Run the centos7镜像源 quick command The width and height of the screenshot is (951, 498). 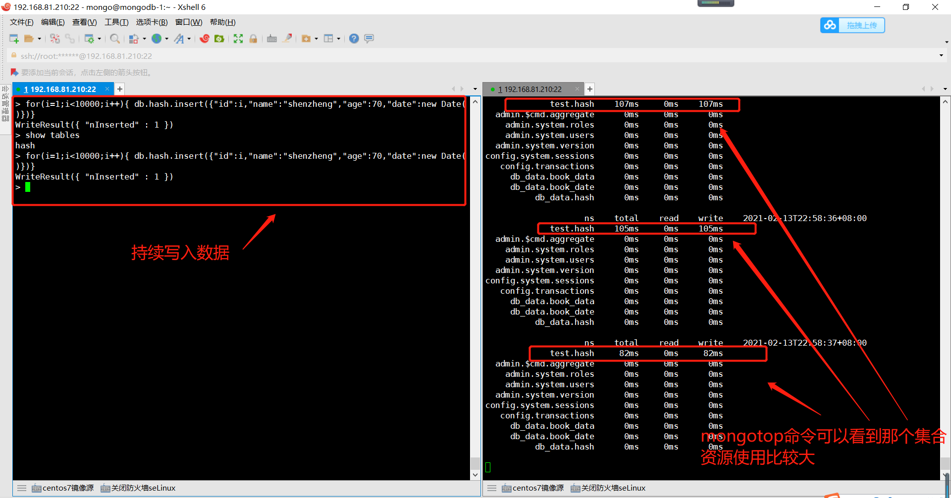(x=62, y=488)
